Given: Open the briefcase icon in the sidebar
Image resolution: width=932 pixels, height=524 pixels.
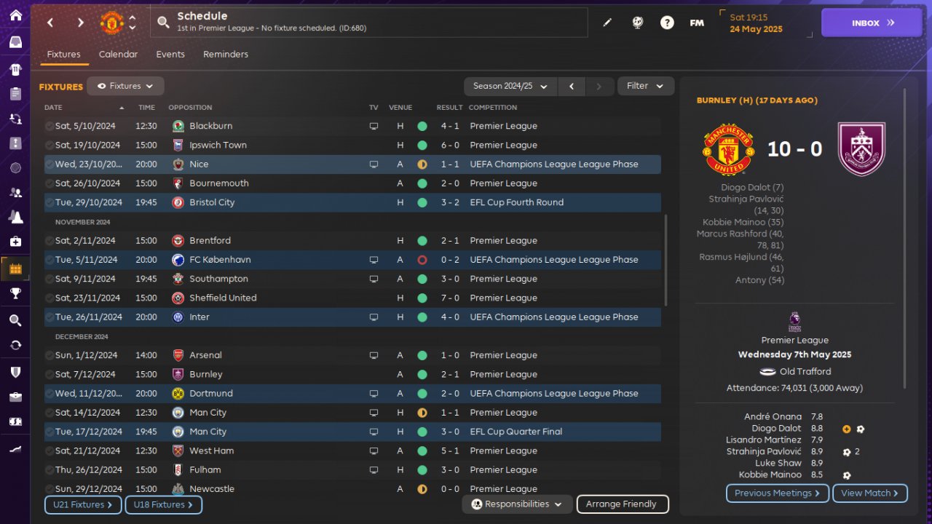Looking at the screenshot, I should 15,397.
